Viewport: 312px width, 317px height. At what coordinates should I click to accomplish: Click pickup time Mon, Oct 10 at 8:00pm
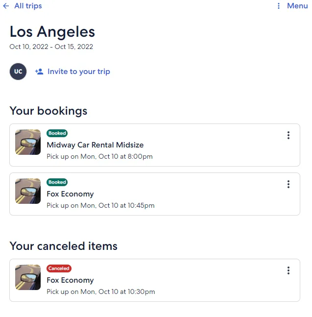click(x=99, y=156)
